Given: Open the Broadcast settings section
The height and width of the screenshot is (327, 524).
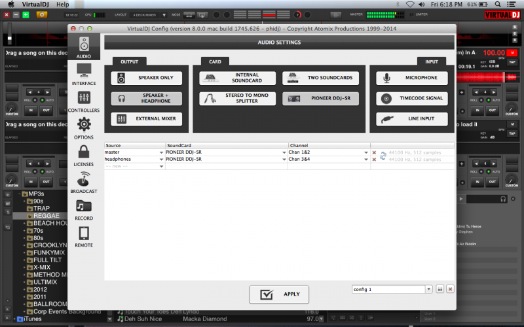Looking at the screenshot, I should click(84, 182).
